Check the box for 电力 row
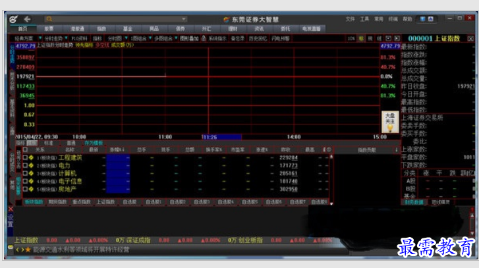This screenshot has width=479, height=268. click(x=25, y=165)
